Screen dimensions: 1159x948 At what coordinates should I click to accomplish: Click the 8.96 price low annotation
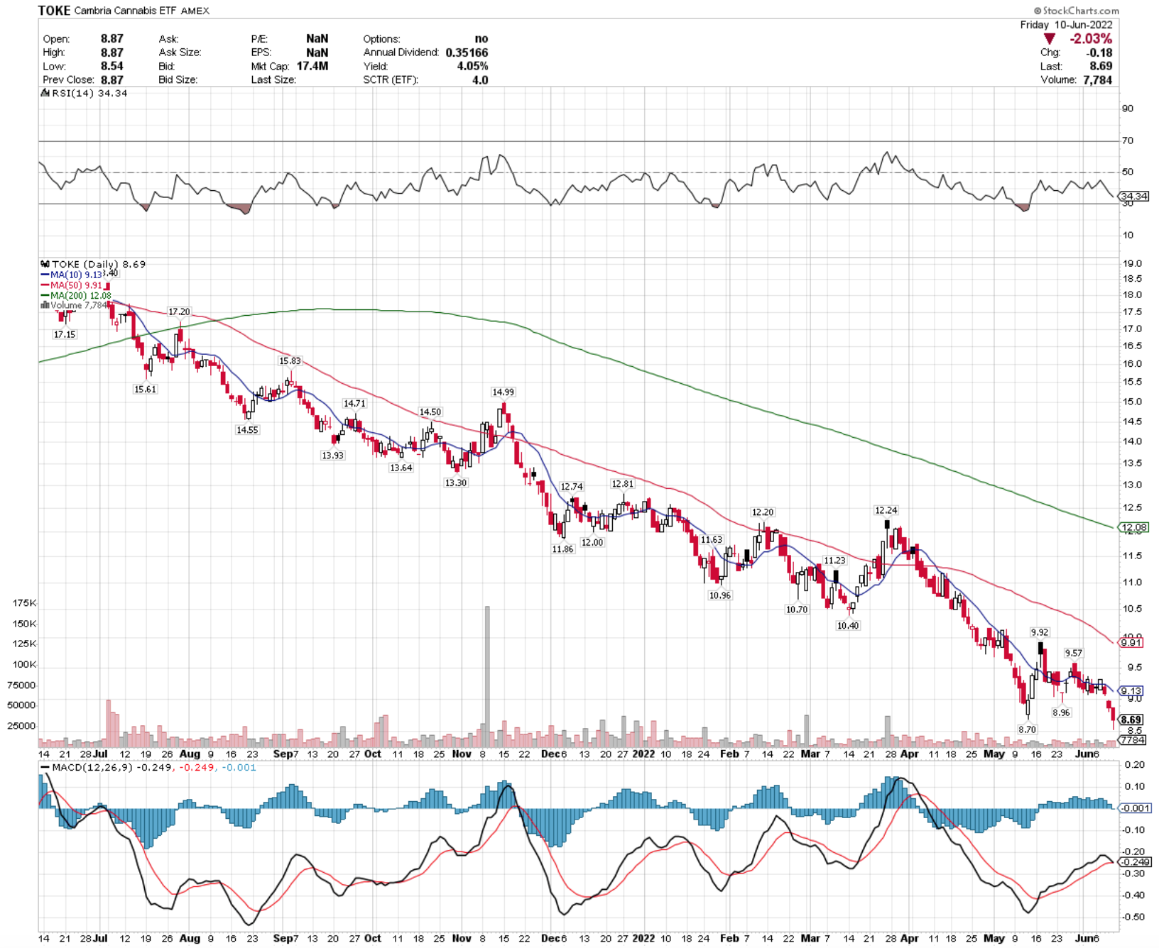tap(1061, 712)
